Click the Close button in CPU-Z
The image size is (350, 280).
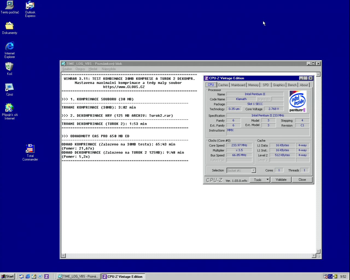[x=302, y=180]
